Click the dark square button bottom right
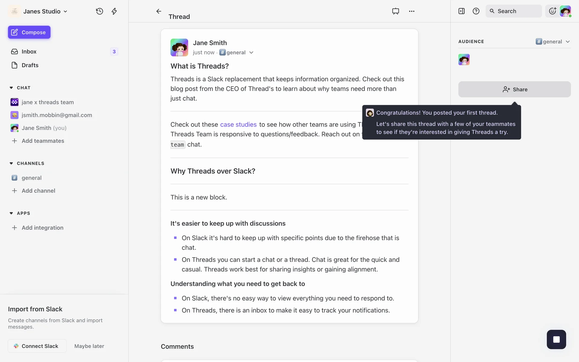Viewport: 579px width, 362px height. 556,339
